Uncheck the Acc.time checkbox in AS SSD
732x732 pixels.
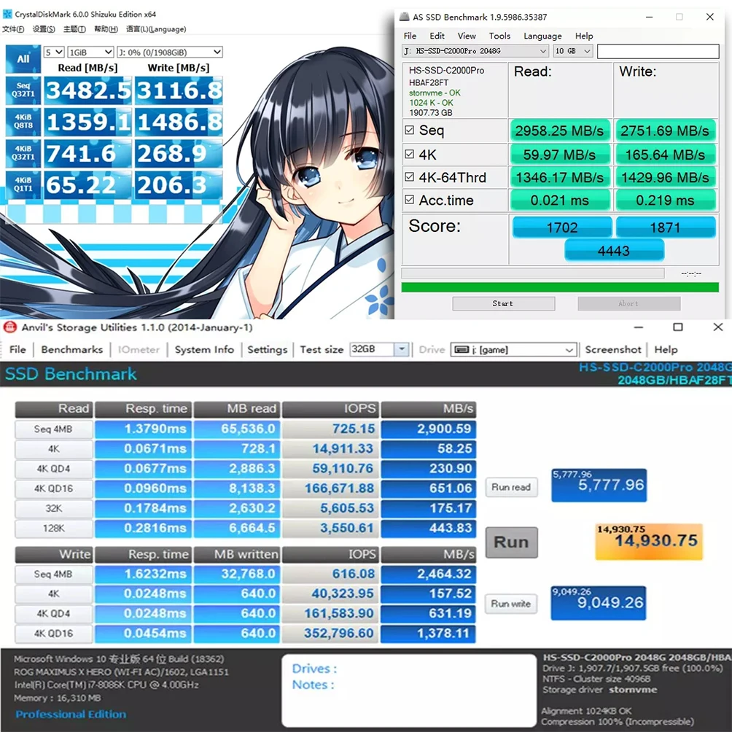point(410,200)
